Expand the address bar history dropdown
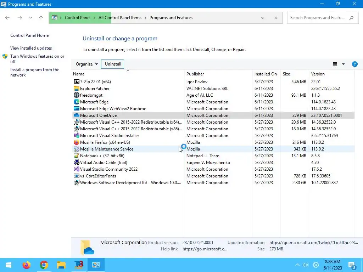The height and width of the screenshot is (272, 363). point(263,18)
